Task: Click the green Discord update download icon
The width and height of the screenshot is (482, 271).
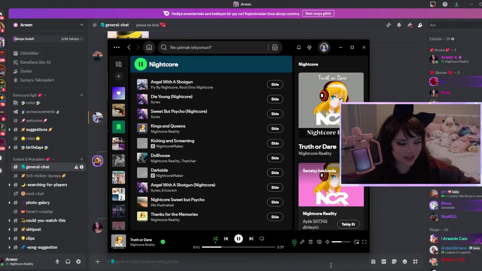Action: coord(456,4)
